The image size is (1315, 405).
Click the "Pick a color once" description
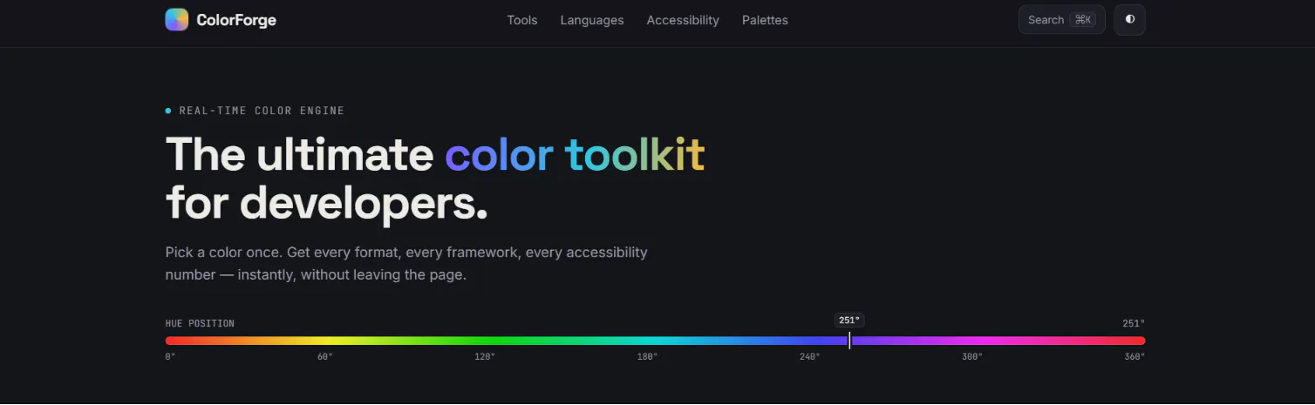(406, 263)
